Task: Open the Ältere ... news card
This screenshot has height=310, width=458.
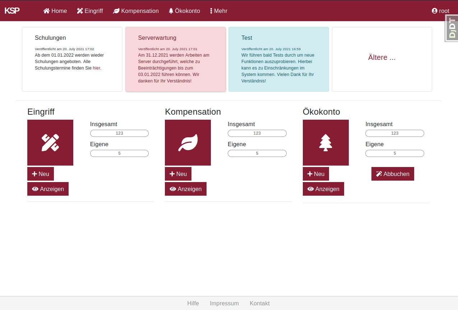Action: (x=381, y=57)
